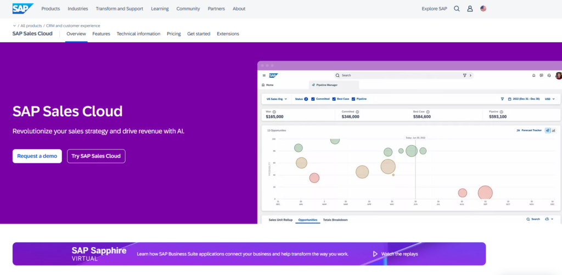Toggle the Committed status checkbox
Screen dimensions: 562x275
313,99
